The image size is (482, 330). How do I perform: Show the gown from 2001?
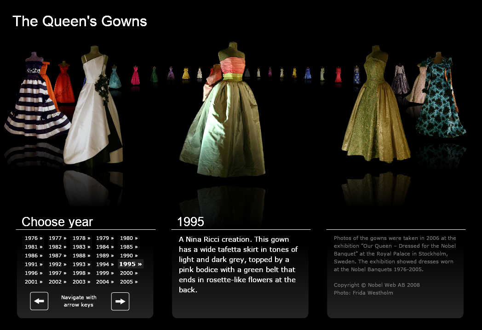(x=34, y=282)
